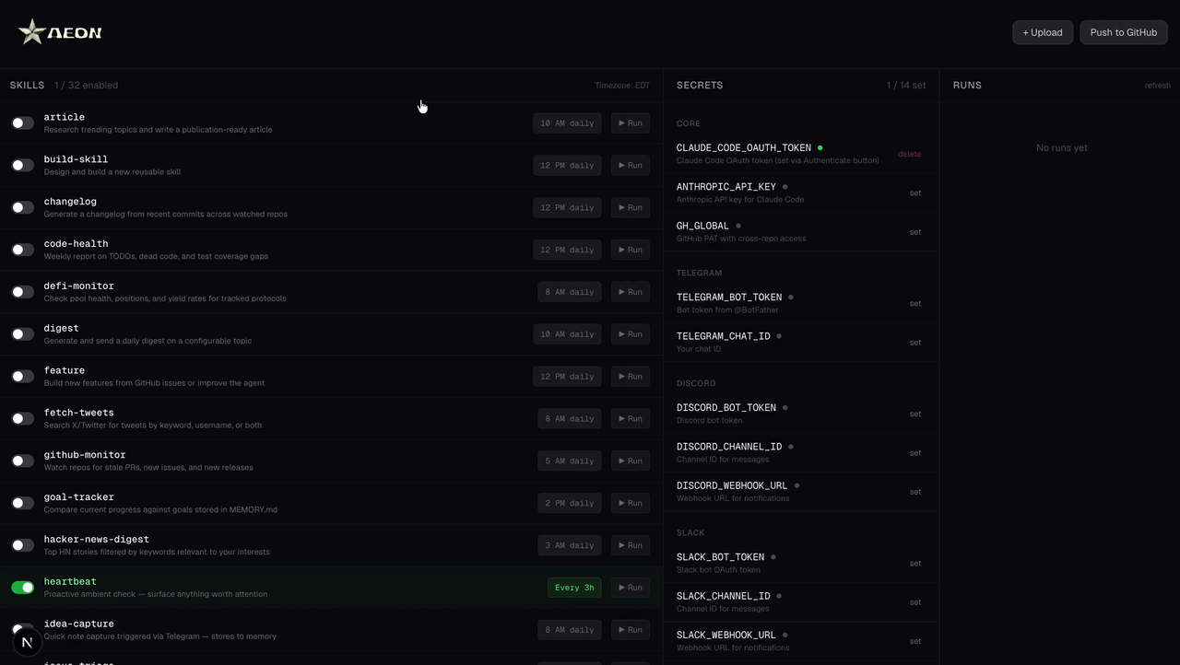
Task: Click the Push to GitHub button
Action: [1124, 31]
